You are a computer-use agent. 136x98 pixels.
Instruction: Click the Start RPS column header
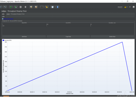click(x=24, y=23)
